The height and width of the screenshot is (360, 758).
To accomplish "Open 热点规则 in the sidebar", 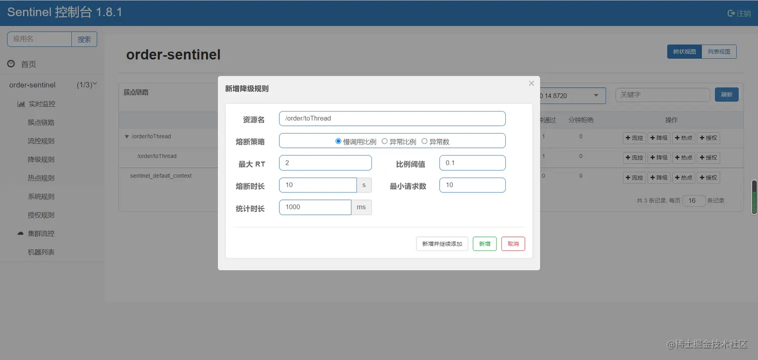I will (x=41, y=178).
